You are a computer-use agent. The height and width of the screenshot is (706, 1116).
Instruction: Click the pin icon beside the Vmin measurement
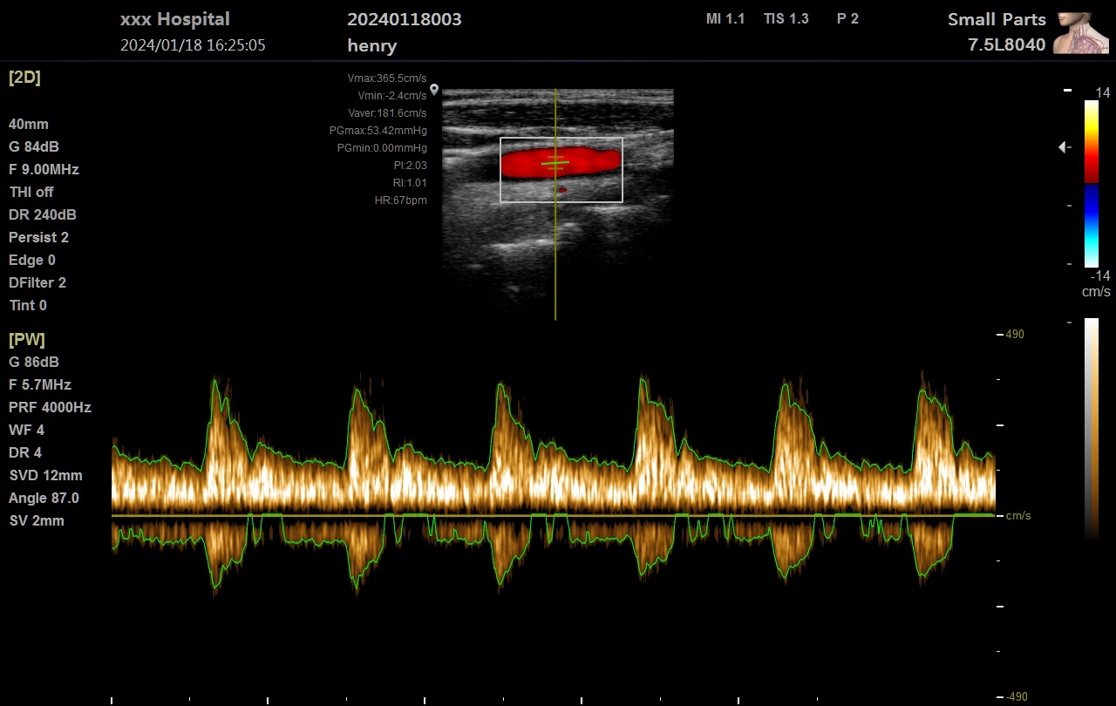coord(434,90)
